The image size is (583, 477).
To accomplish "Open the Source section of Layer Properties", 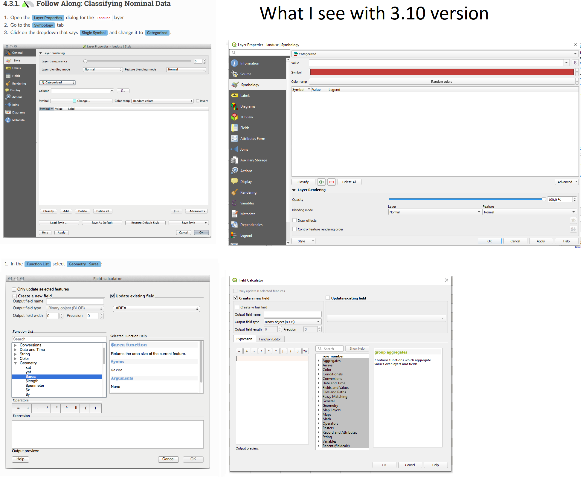I will pos(245,74).
